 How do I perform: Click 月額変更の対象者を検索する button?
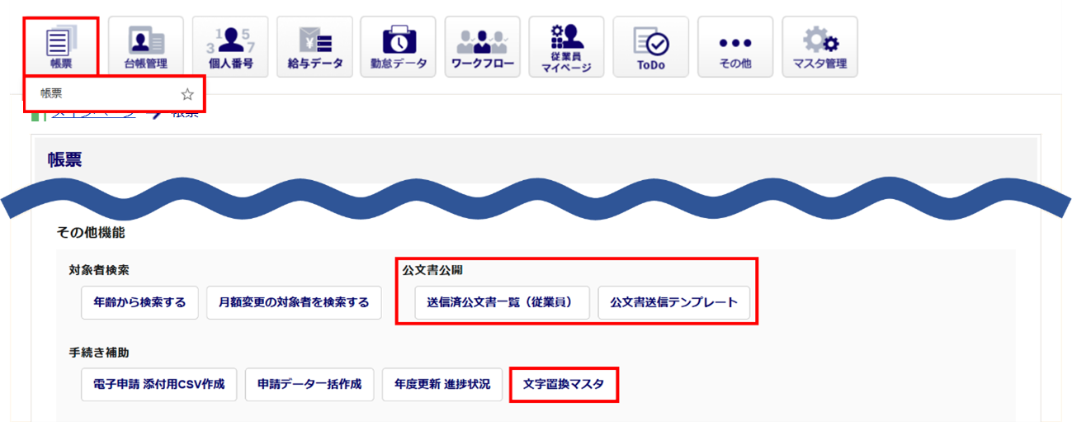pyautogui.click(x=294, y=303)
